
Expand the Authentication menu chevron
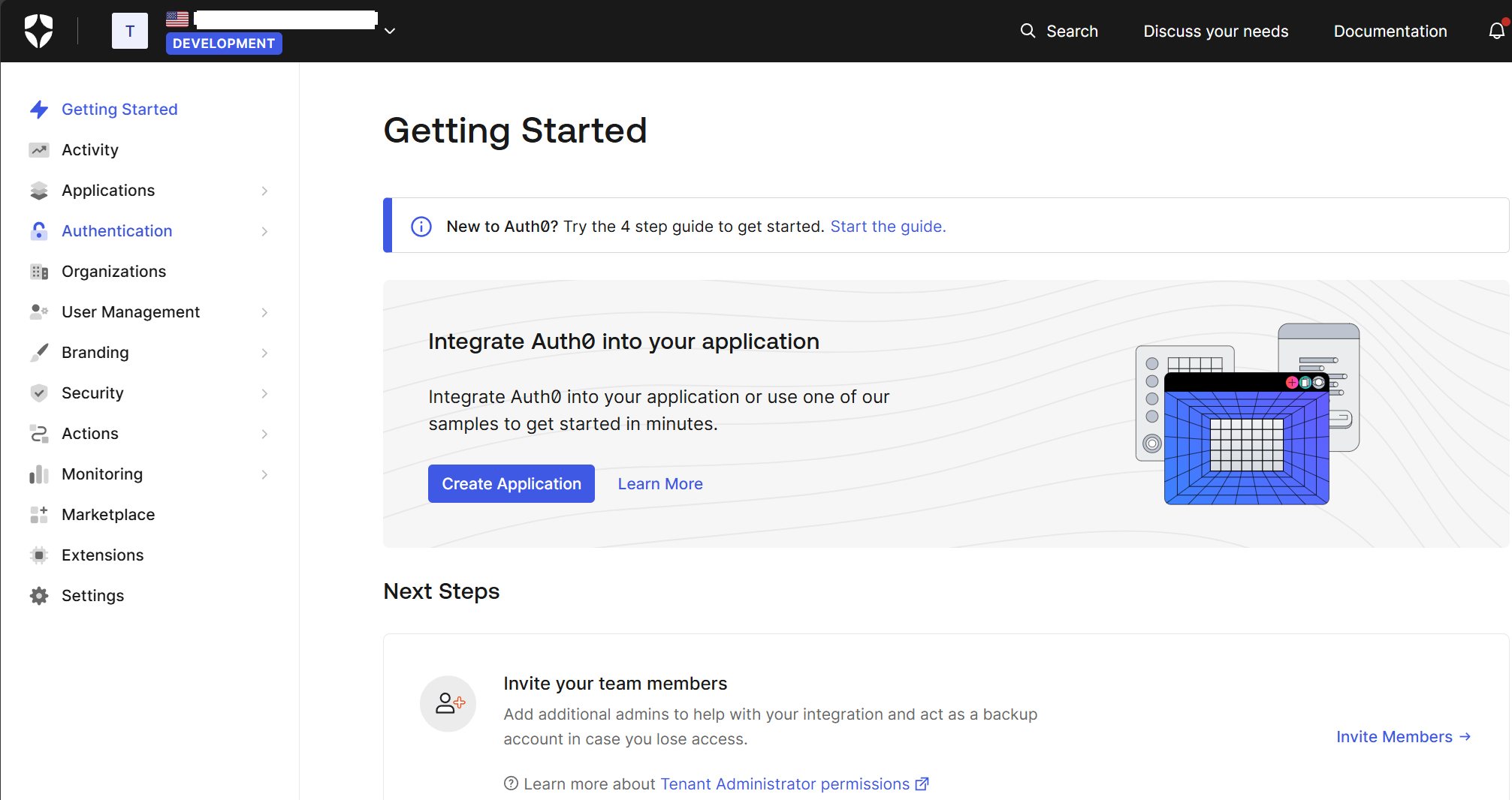pyautogui.click(x=264, y=231)
